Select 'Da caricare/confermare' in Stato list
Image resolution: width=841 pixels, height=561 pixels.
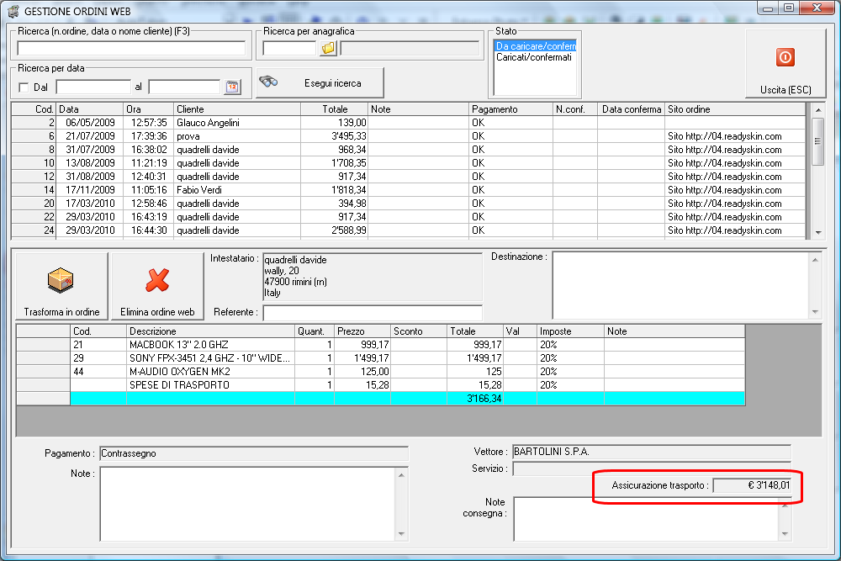click(x=535, y=46)
